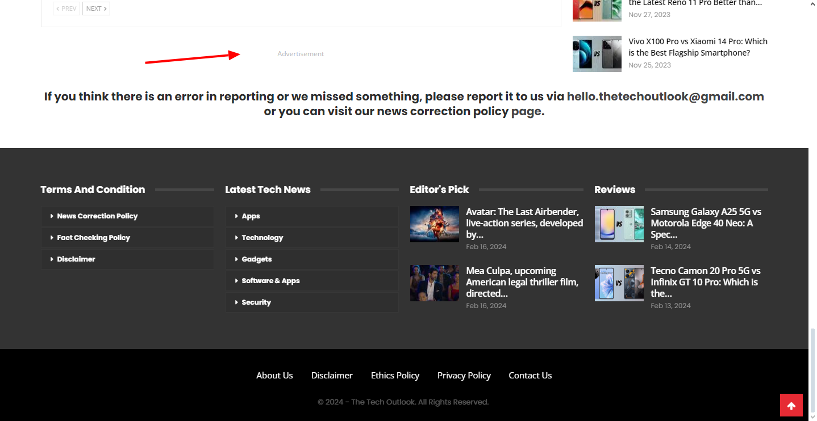Select Disclaimer under Terms And Condition
Viewport: 817px width, 421px height.
(x=76, y=259)
